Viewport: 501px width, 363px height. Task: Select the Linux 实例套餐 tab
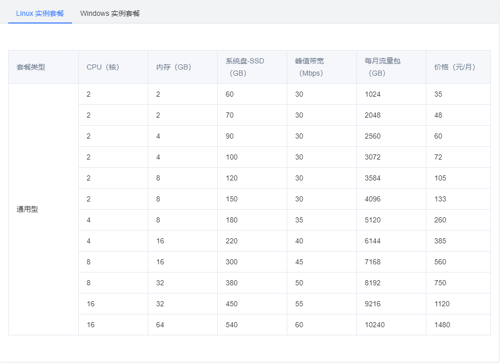pyautogui.click(x=40, y=13)
